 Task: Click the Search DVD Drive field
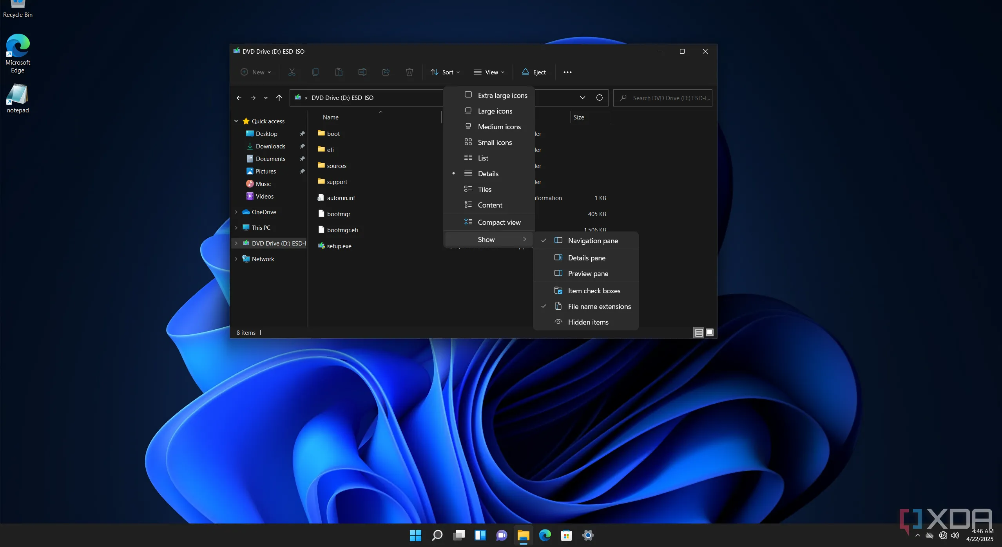coord(663,98)
